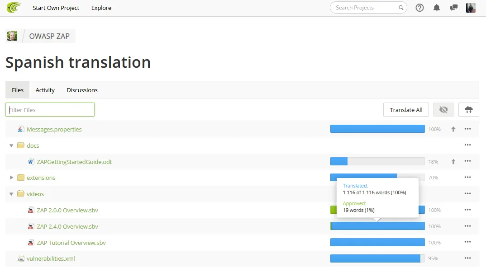Click the cloud download button
The width and height of the screenshot is (486, 272).
[x=469, y=109]
